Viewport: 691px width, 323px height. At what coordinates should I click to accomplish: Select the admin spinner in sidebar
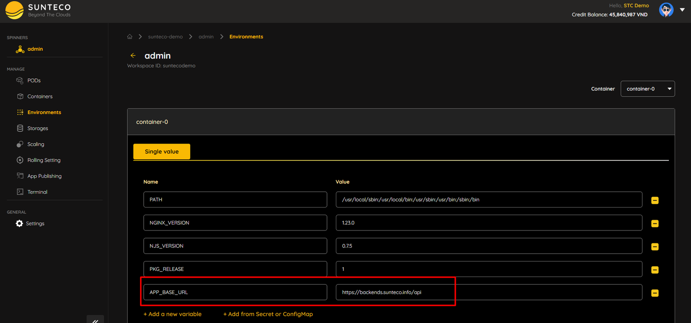tap(35, 49)
